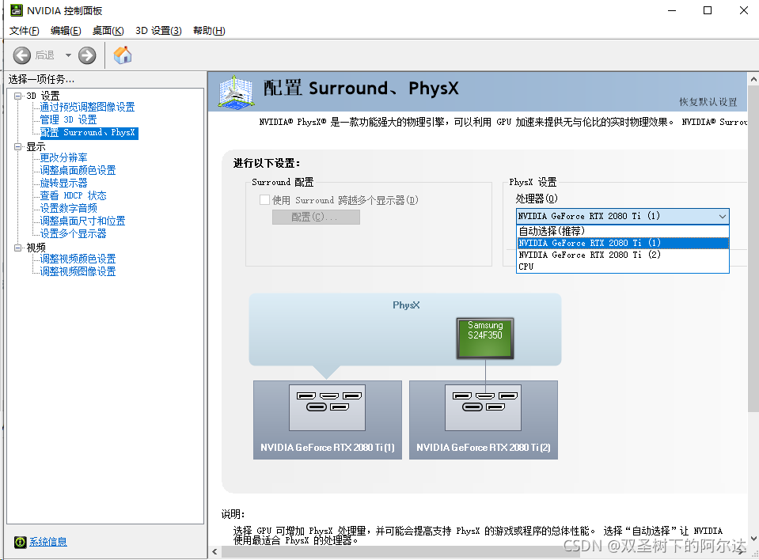759x560 pixels.
Task: Collapse the 3D 设置 tree node
Action: click(18, 96)
